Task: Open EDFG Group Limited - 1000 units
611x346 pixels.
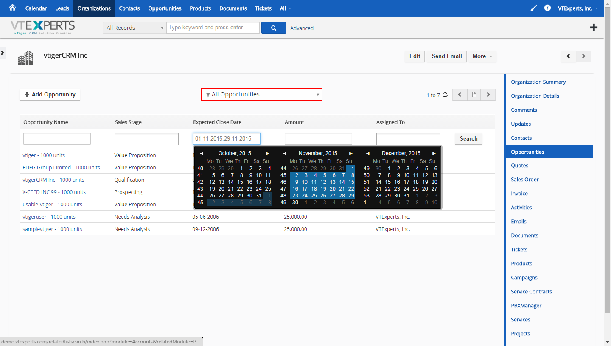Action: (x=61, y=167)
